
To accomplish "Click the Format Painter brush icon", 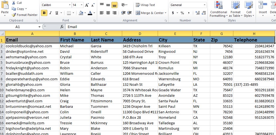I will click(x=14, y=15).
